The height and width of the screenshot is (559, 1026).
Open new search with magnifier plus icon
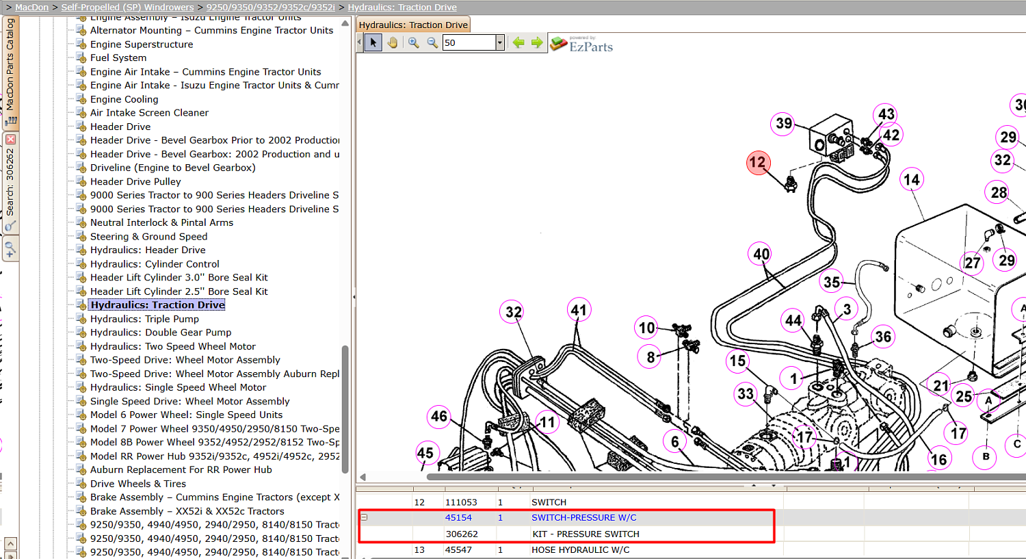click(10, 249)
